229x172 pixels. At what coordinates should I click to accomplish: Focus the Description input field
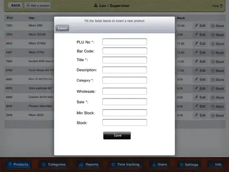tap(125, 70)
